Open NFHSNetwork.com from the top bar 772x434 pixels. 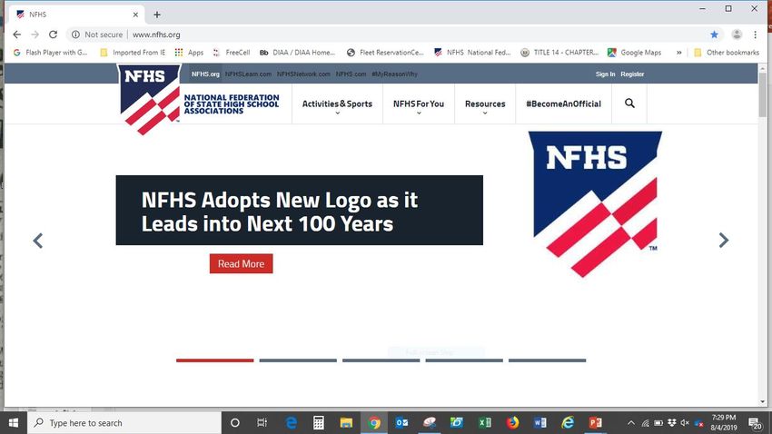[x=303, y=74]
